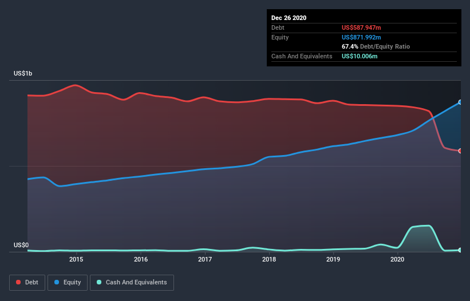
Task: Click the 2018 x-axis label
Action: click(269, 259)
